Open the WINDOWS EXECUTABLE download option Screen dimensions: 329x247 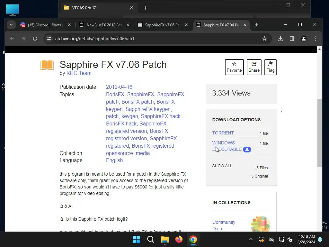[x=227, y=146]
